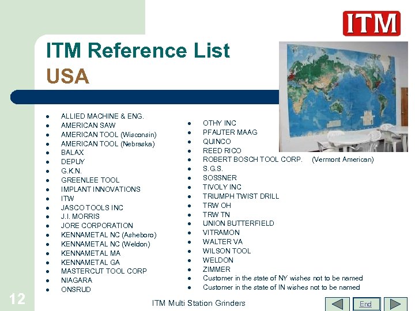
Task: Click the (Vermont American) note
Action: (x=343, y=160)
